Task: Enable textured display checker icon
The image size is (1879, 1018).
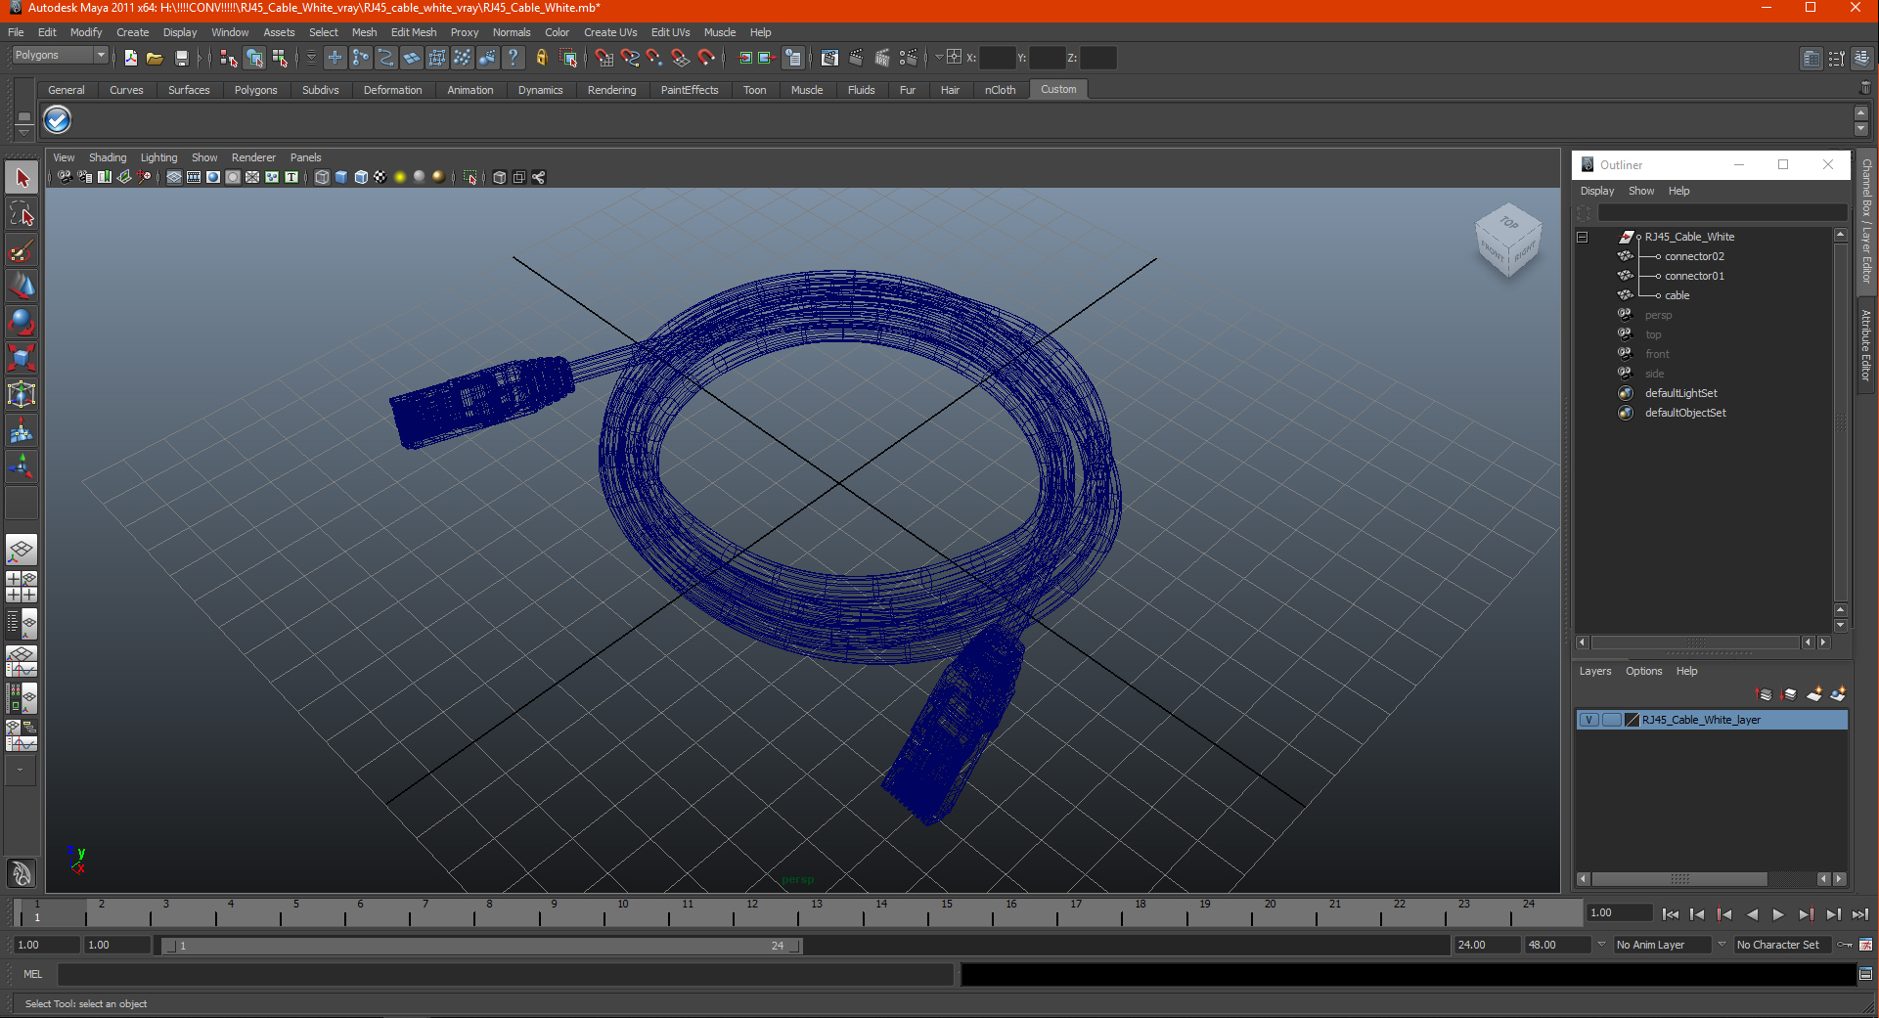Action: [380, 177]
